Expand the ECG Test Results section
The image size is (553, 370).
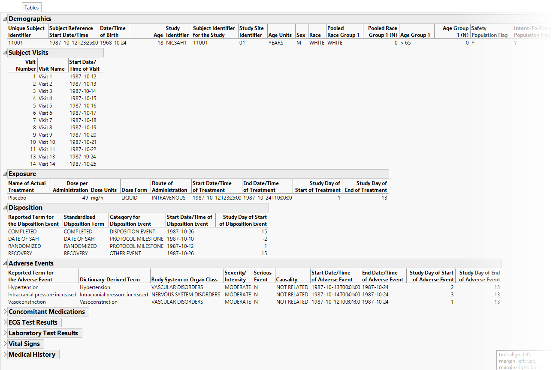[5, 322]
